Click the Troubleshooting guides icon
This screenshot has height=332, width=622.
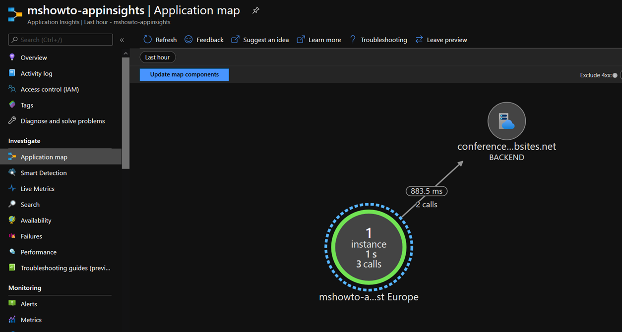pyautogui.click(x=12, y=268)
